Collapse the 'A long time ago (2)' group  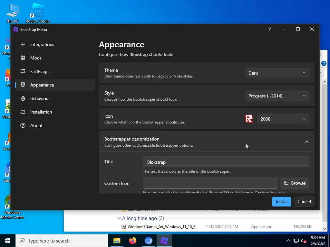[119, 218]
